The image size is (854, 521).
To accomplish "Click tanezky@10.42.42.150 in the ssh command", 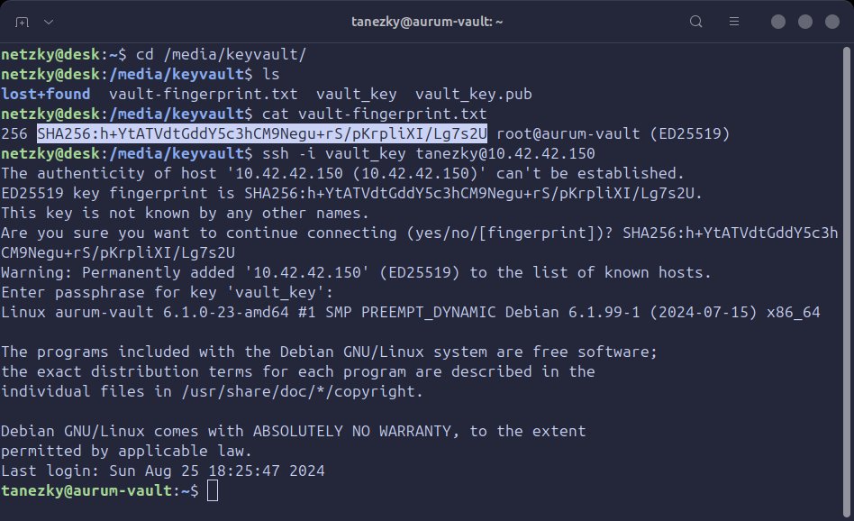I will pos(505,153).
